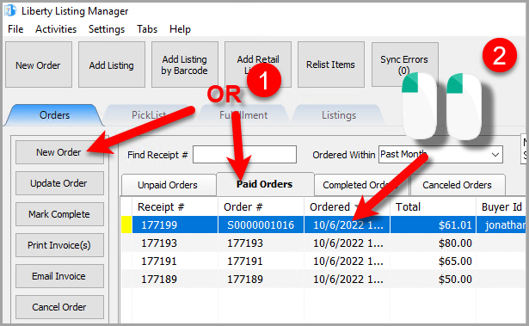Select receipt 177191 cell
Viewport: 529px width, 326px height.
pos(175,261)
